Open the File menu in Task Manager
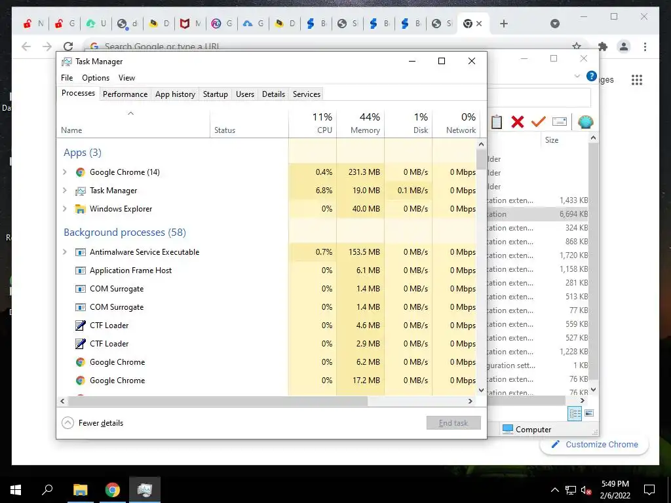 [x=67, y=78]
